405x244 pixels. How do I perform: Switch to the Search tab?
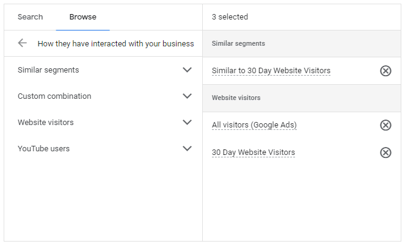tap(30, 17)
